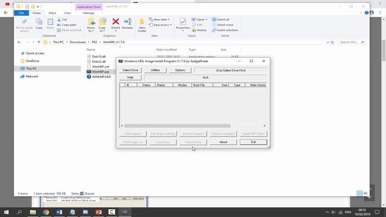Go up one folder level arrow
This screenshot has height=217, width=386.
click(x=39, y=42)
